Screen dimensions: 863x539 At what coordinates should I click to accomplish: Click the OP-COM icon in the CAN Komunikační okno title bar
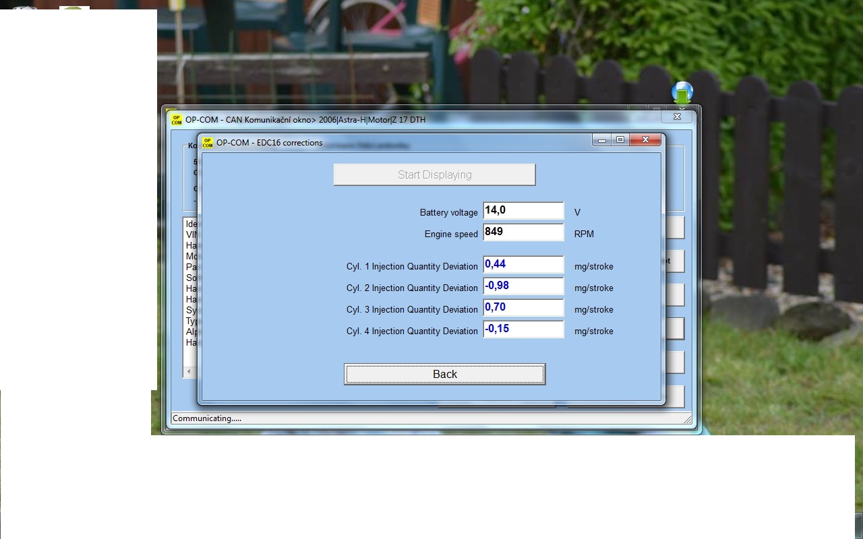(177, 119)
